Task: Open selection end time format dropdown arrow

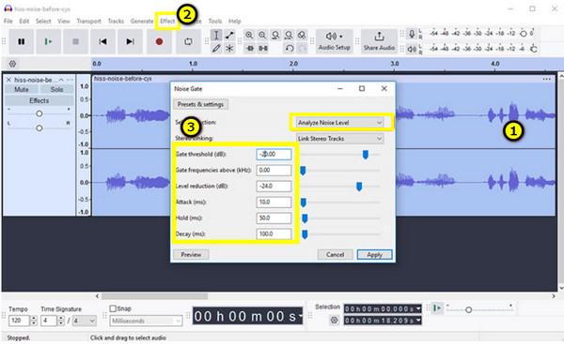Action: pos(418,321)
